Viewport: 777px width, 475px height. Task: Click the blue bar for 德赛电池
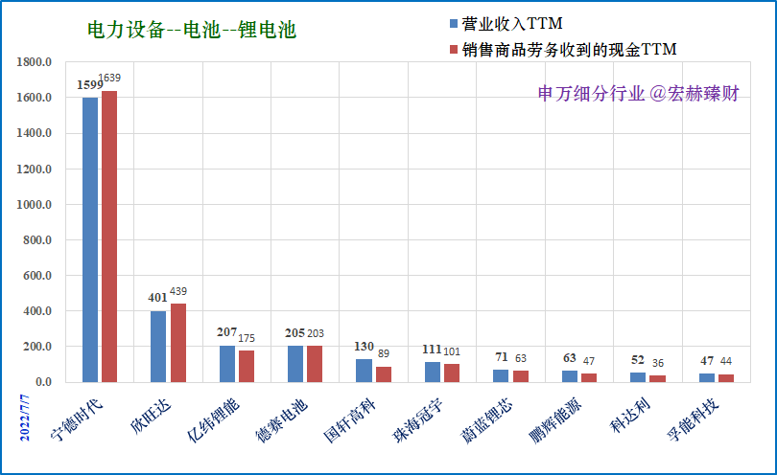coord(295,364)
